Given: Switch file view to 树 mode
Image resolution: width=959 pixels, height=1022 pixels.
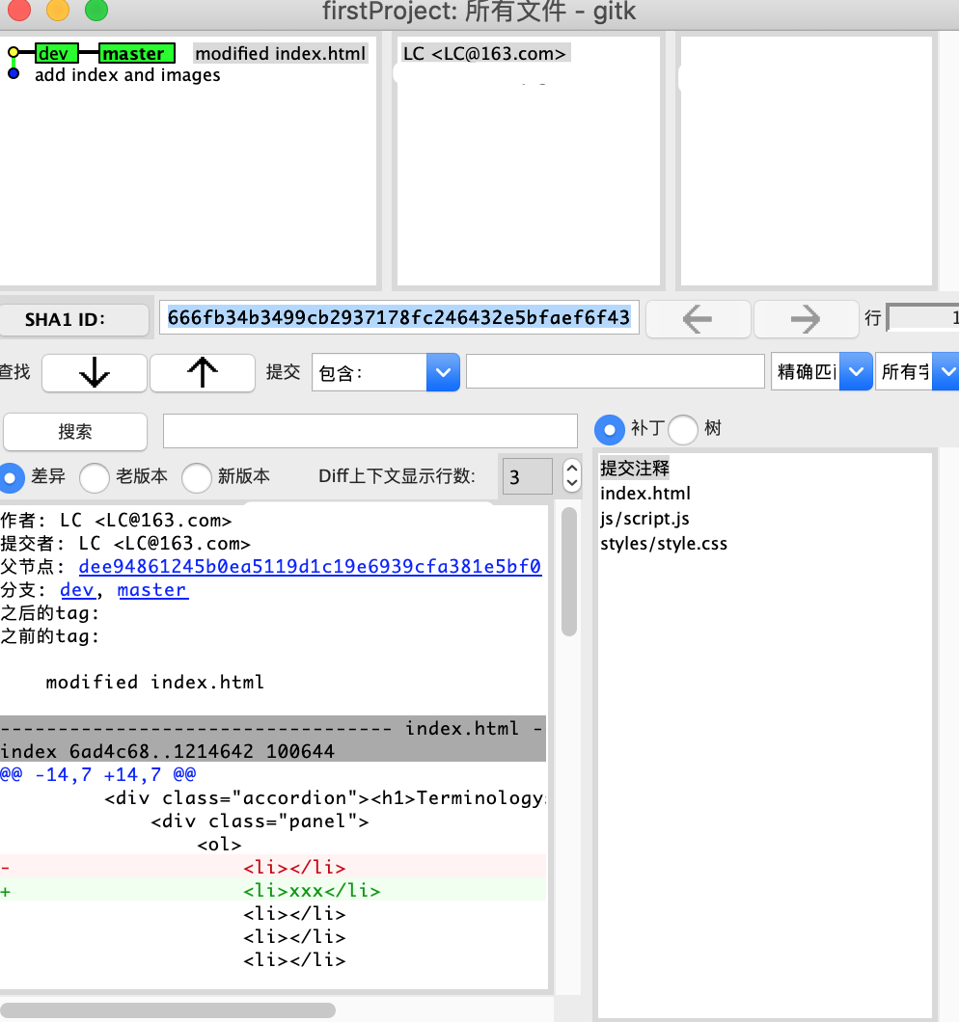Looking at the screenshot, I should [683, 429].
